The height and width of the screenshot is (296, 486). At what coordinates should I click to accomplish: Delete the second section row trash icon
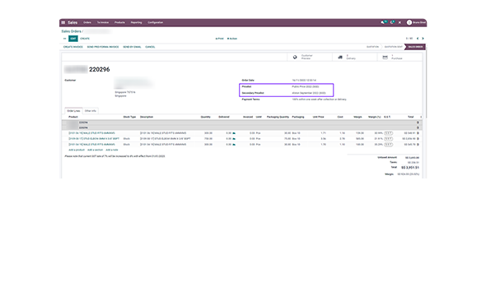pos(418,127)
